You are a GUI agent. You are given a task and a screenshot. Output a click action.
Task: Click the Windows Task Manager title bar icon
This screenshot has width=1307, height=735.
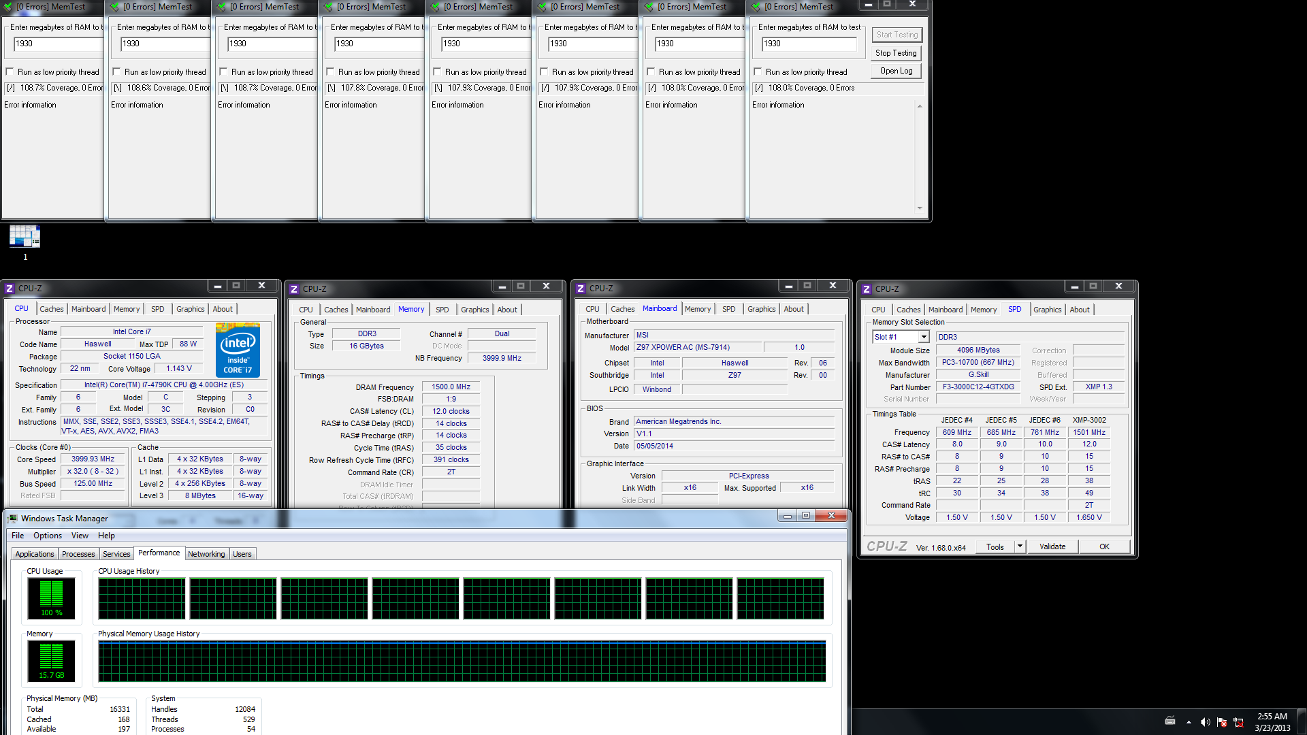pos(12,519)
